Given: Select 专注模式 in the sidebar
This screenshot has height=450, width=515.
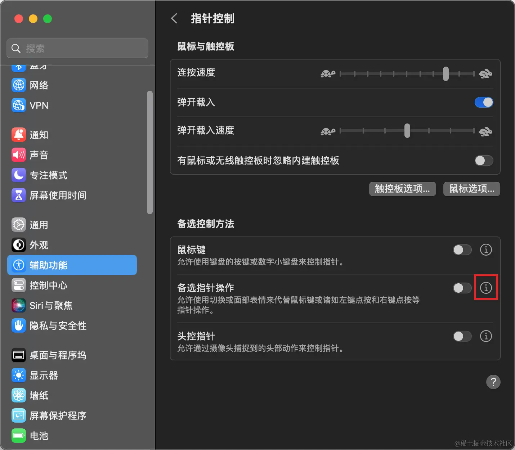Looking at the screenshot, I should (x=72, y=175).
